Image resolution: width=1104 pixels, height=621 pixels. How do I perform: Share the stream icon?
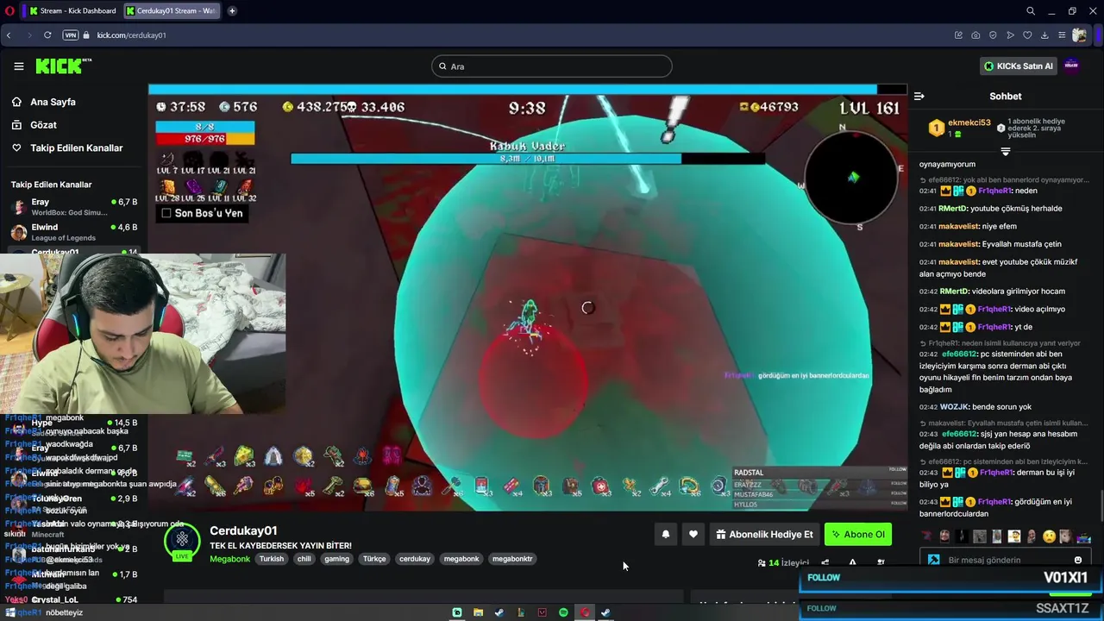[x=825, y=562]
